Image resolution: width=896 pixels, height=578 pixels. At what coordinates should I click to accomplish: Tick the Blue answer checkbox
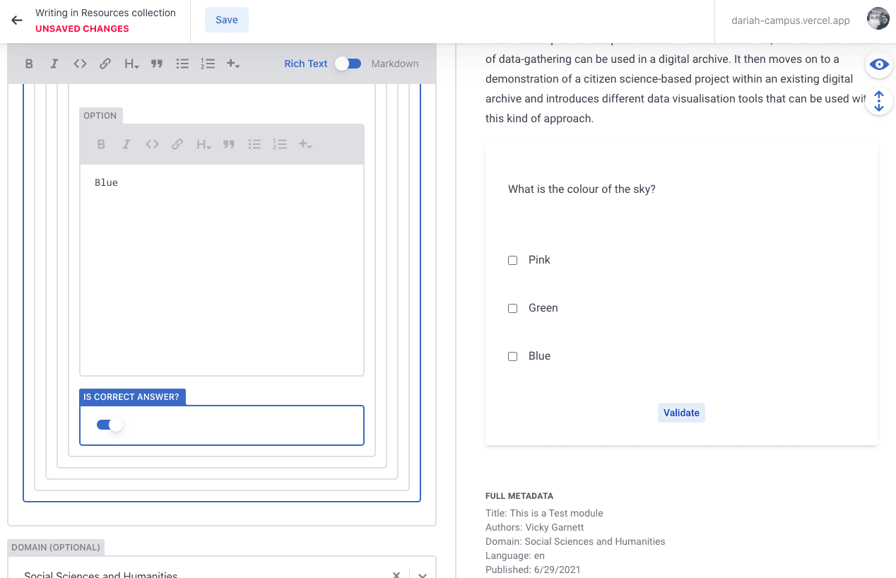click(513, 356)
